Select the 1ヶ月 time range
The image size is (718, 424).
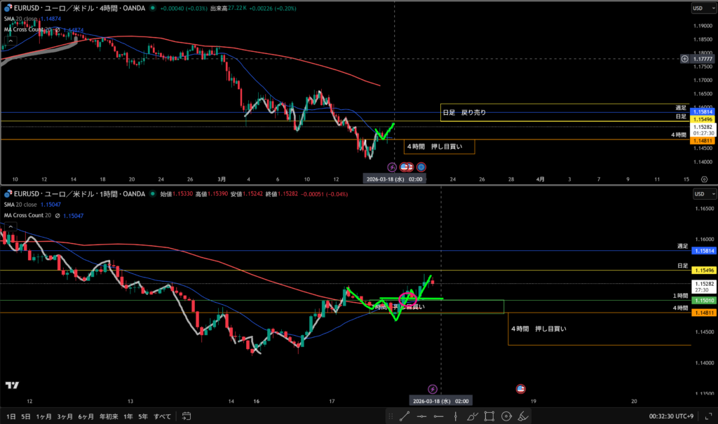(x=43, y=416)
